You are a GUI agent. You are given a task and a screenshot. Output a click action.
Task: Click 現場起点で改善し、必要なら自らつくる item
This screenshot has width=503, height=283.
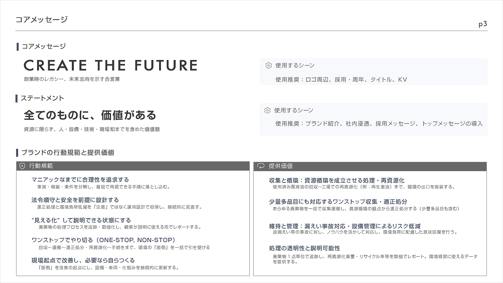click(83, 260)
